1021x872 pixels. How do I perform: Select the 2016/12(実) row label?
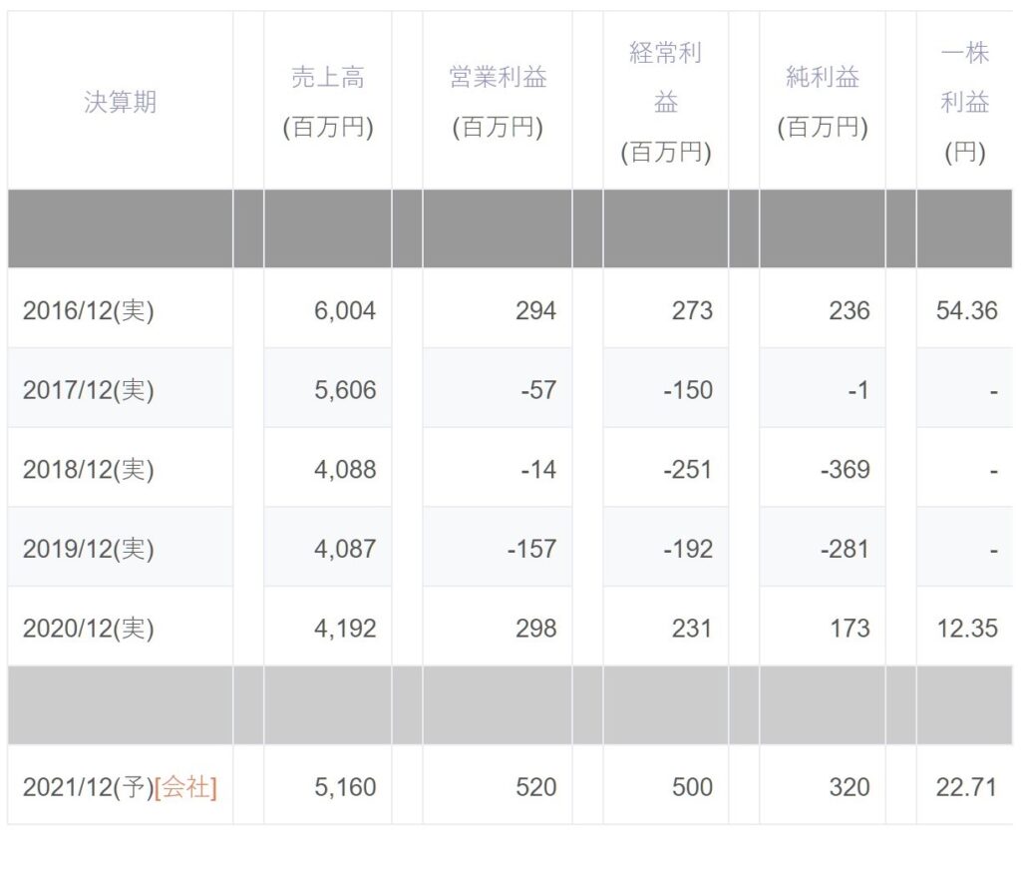click(89, 310)
